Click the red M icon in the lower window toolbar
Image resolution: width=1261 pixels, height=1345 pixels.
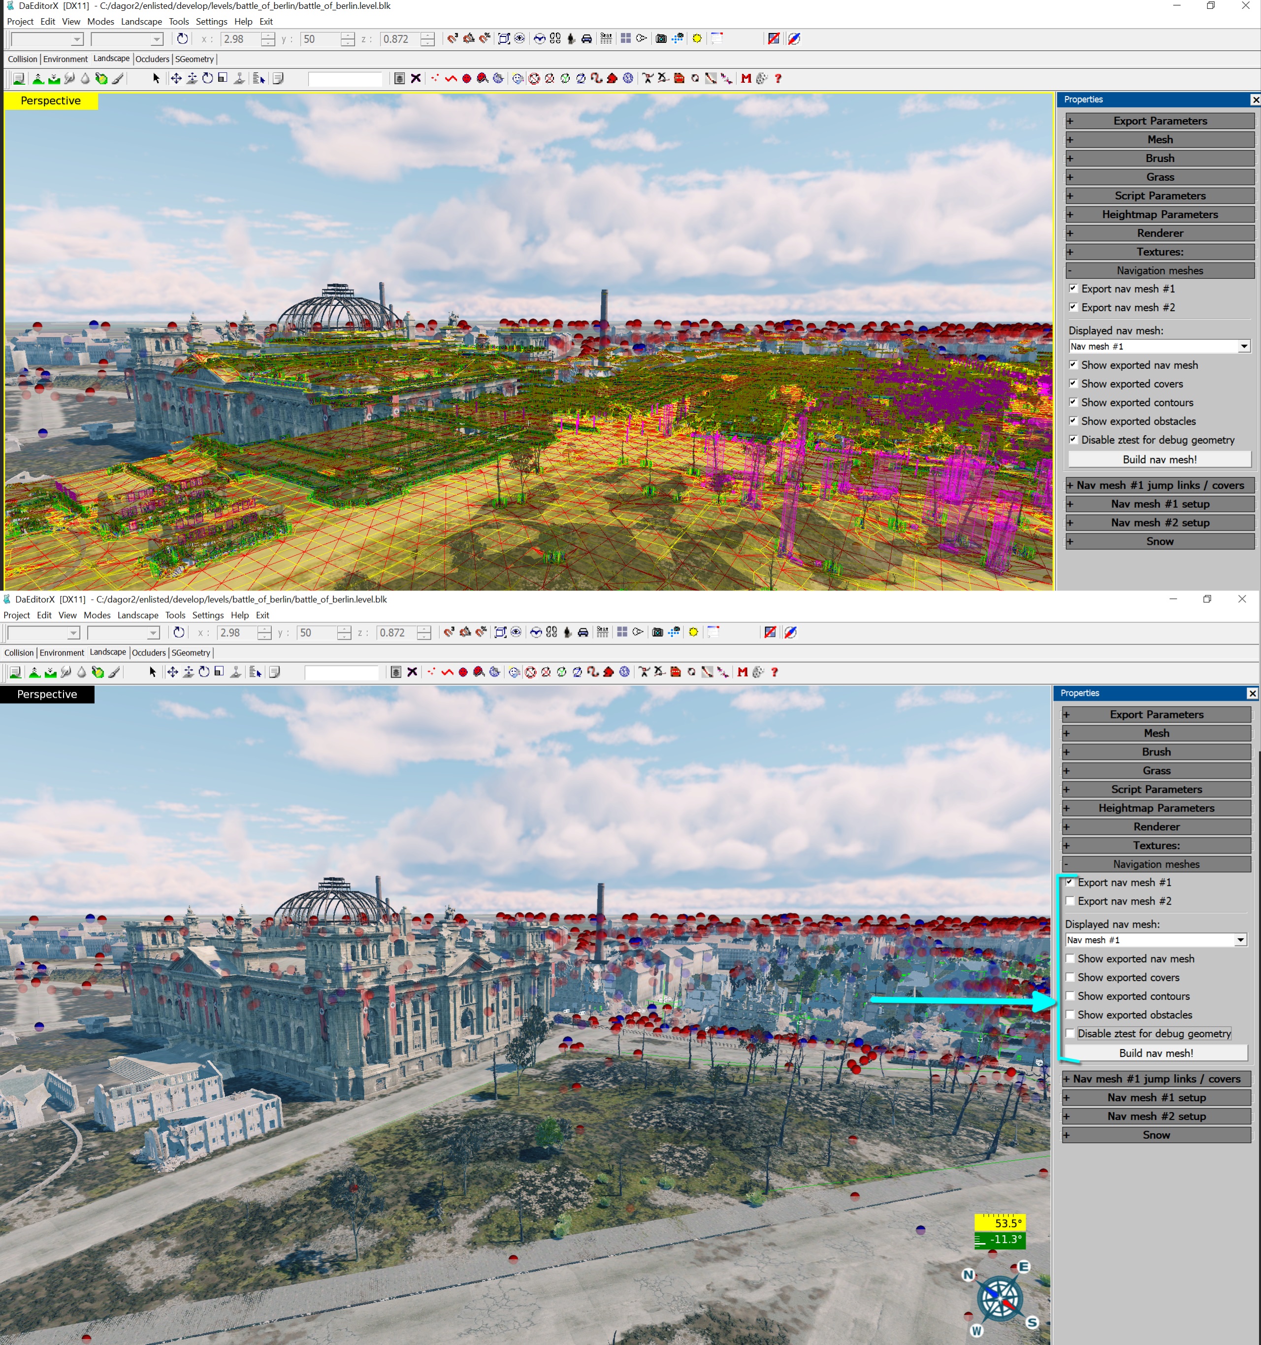(742, 672)
